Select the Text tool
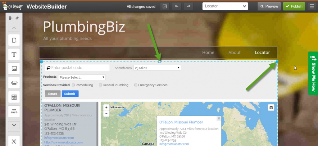Image resolution: width=318 pixels, height=146 pixels. 14,54
